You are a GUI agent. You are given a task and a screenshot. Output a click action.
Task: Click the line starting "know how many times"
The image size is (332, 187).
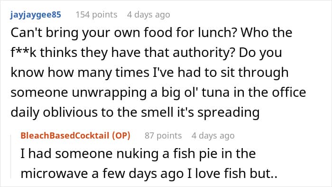pyautogui.click(x=149, y=73)
